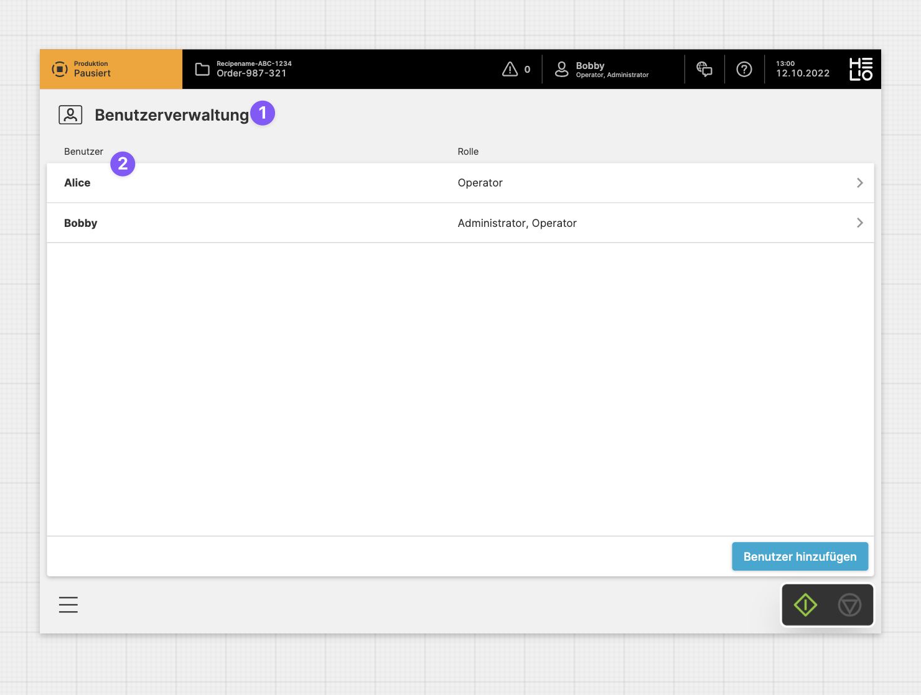This screenshot has width=921, height=695.
Task: Open the hamburger main menu
Action: pyautogui.click(x=68, y=604)
